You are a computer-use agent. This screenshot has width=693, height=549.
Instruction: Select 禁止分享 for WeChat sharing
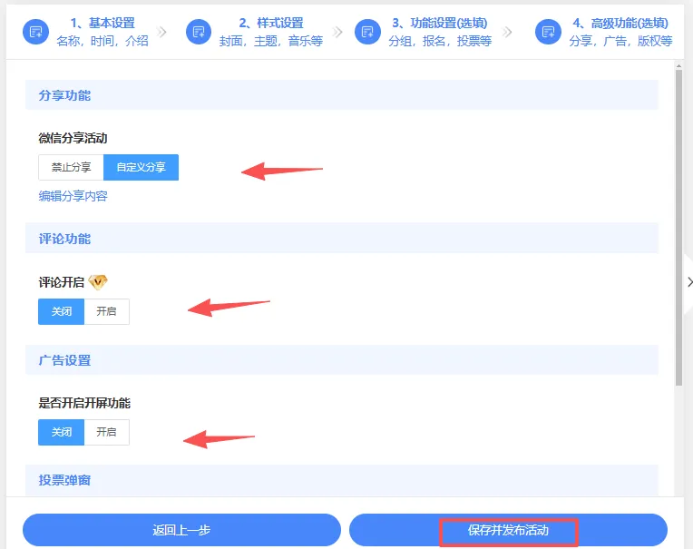click(71, 167)
